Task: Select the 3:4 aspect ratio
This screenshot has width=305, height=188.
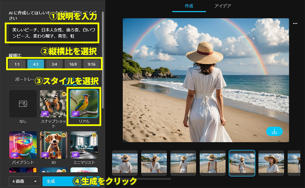Action: pyautogui.click(x=54, y=64)
